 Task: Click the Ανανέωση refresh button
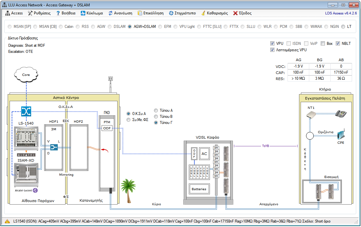[x=120, y=13]
